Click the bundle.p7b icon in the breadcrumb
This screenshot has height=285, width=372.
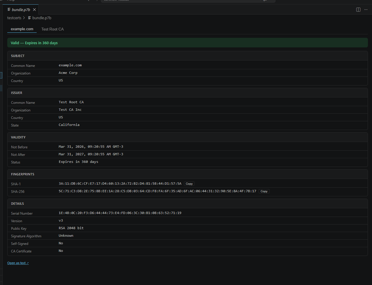[x=29, y=18]
